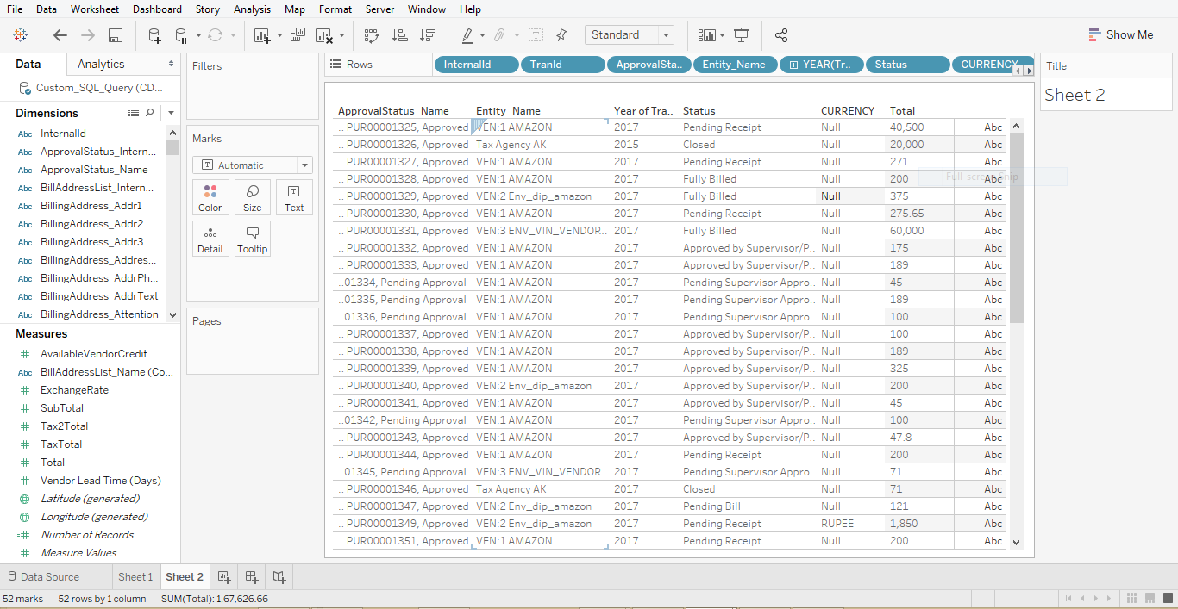Swap rows and columns in the toolbar

pyautogui.click(x=373, y=35)
